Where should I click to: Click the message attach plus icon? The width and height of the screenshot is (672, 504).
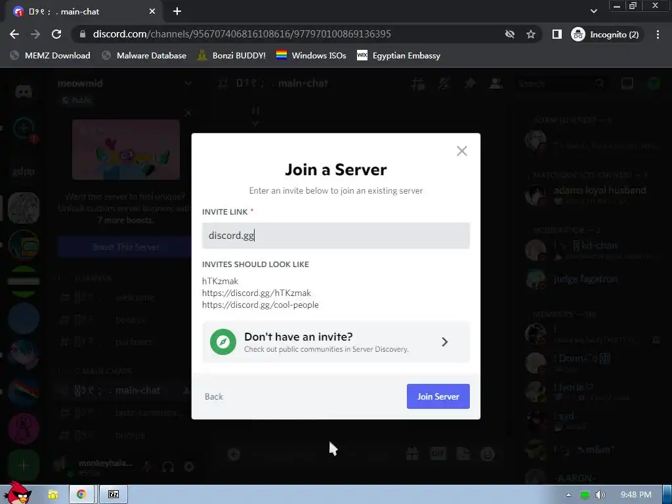pyautogui.click(x=234, y=454)
